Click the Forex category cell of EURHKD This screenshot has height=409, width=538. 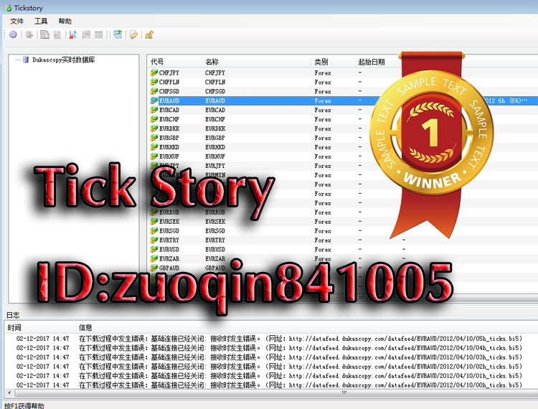pyautogui.click(x=323, y=147)
